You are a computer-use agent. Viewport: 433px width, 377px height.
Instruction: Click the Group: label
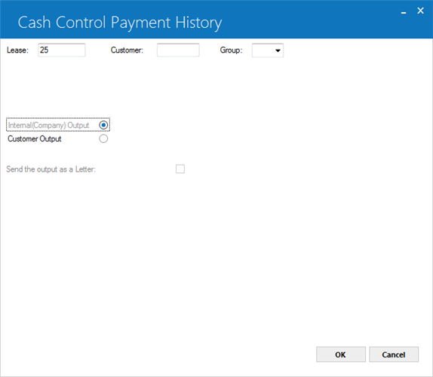pyautogui.click(x=231, y=50)
